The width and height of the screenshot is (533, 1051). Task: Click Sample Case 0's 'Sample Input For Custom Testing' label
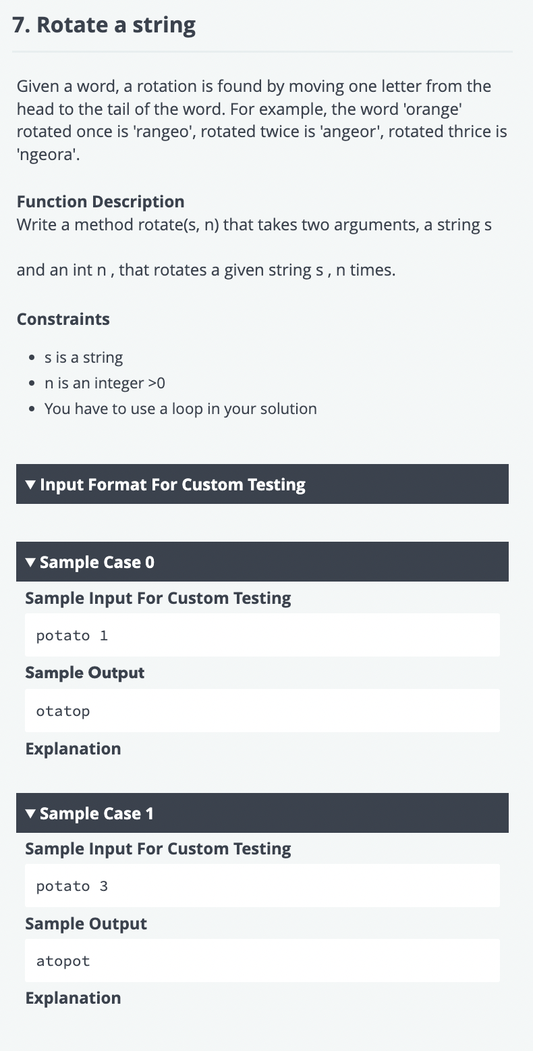158,598
